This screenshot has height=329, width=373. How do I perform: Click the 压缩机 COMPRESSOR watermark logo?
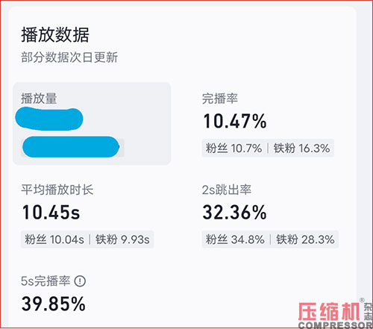(335, 313)
